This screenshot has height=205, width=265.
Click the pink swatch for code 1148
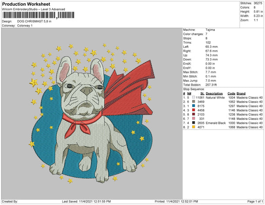click(193, 118)
